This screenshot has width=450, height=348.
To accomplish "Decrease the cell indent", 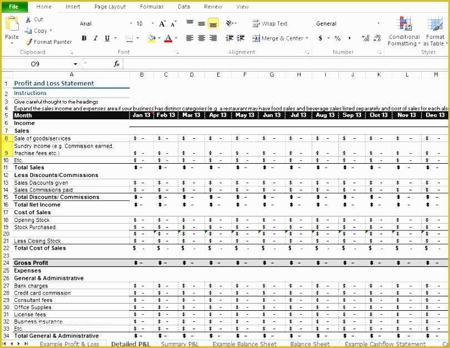I will click(229, 38).
